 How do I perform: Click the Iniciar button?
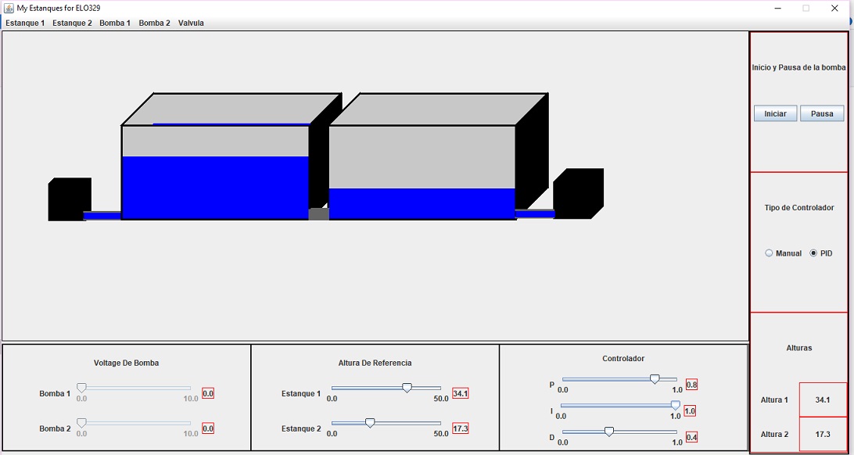pos(776,114)
